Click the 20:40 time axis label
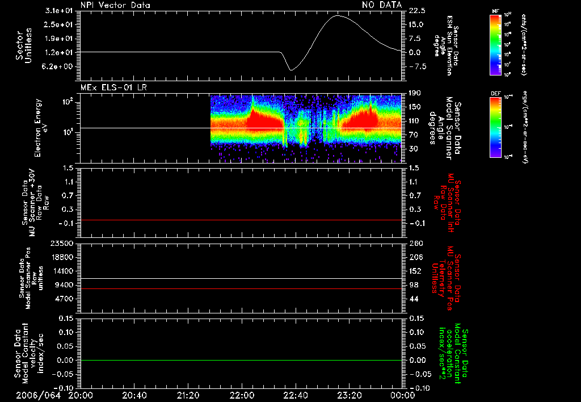The height and width of the screenshot is (402, 581). [134, 395]
